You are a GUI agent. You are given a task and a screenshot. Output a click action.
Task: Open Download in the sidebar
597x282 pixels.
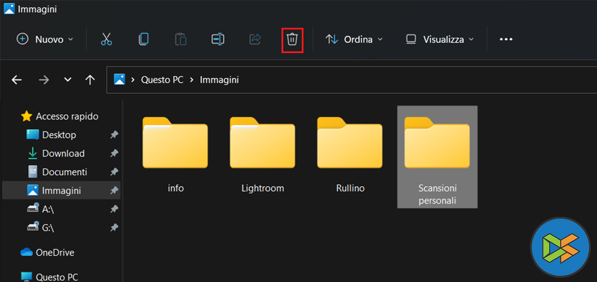click(63, 153)
